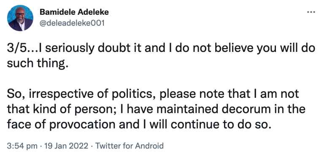
Task: Open Bamidele Adeleke's profile picture
Action: click(x=20, y=18)
